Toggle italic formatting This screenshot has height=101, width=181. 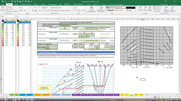[x=22, y=11]
